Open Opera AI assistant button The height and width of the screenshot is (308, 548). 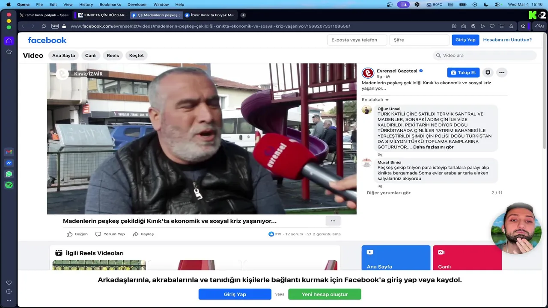(x=539, y=26)
